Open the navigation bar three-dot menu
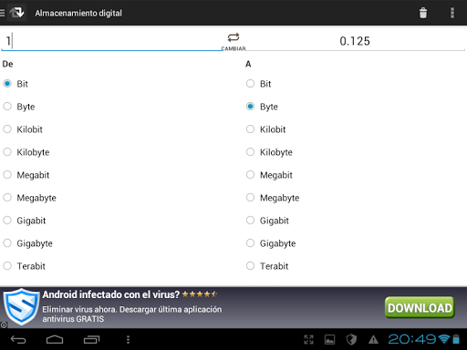The image size is (467, 350). click(128, 339)
